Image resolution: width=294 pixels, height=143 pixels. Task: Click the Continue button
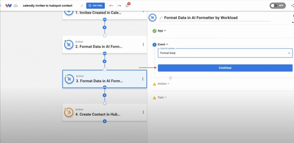225,68
